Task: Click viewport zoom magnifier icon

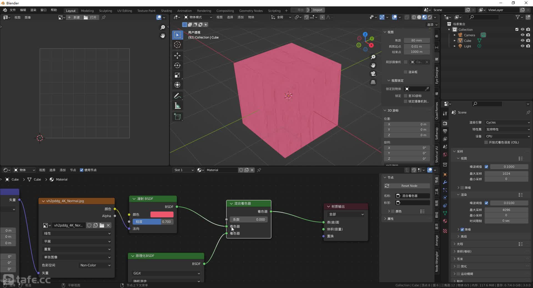Action: coord(373,57)
